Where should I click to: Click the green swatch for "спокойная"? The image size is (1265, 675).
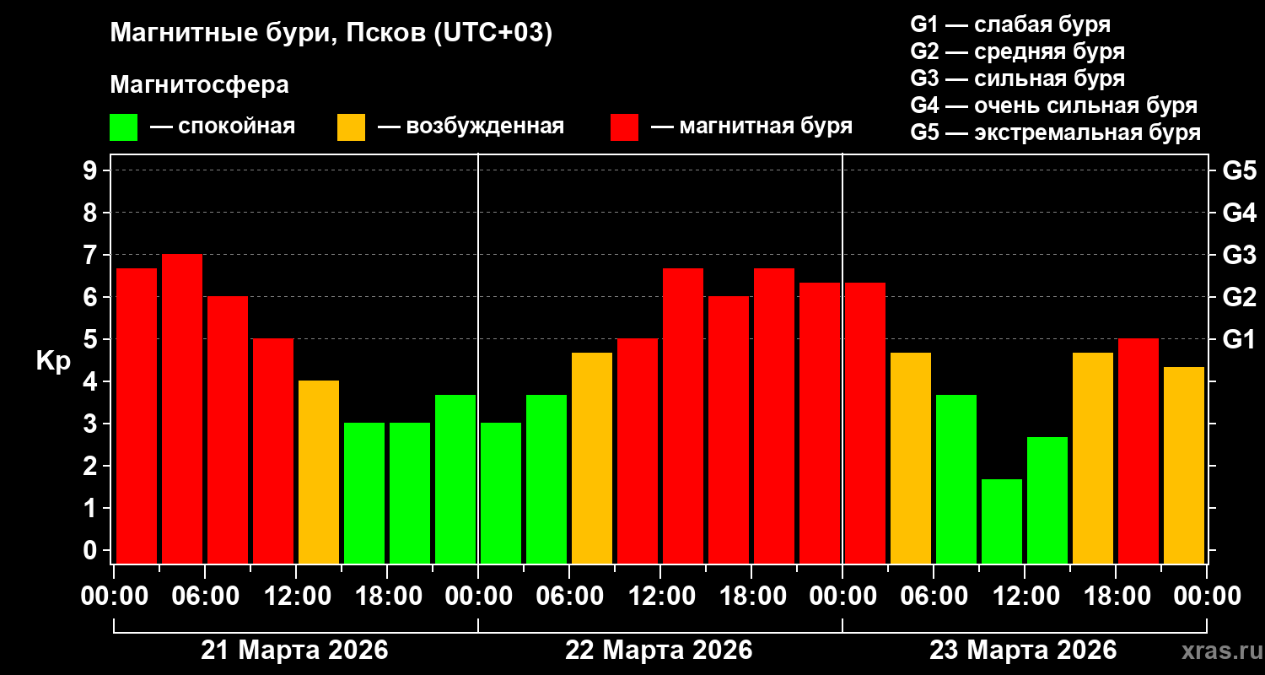coord(124,127)
